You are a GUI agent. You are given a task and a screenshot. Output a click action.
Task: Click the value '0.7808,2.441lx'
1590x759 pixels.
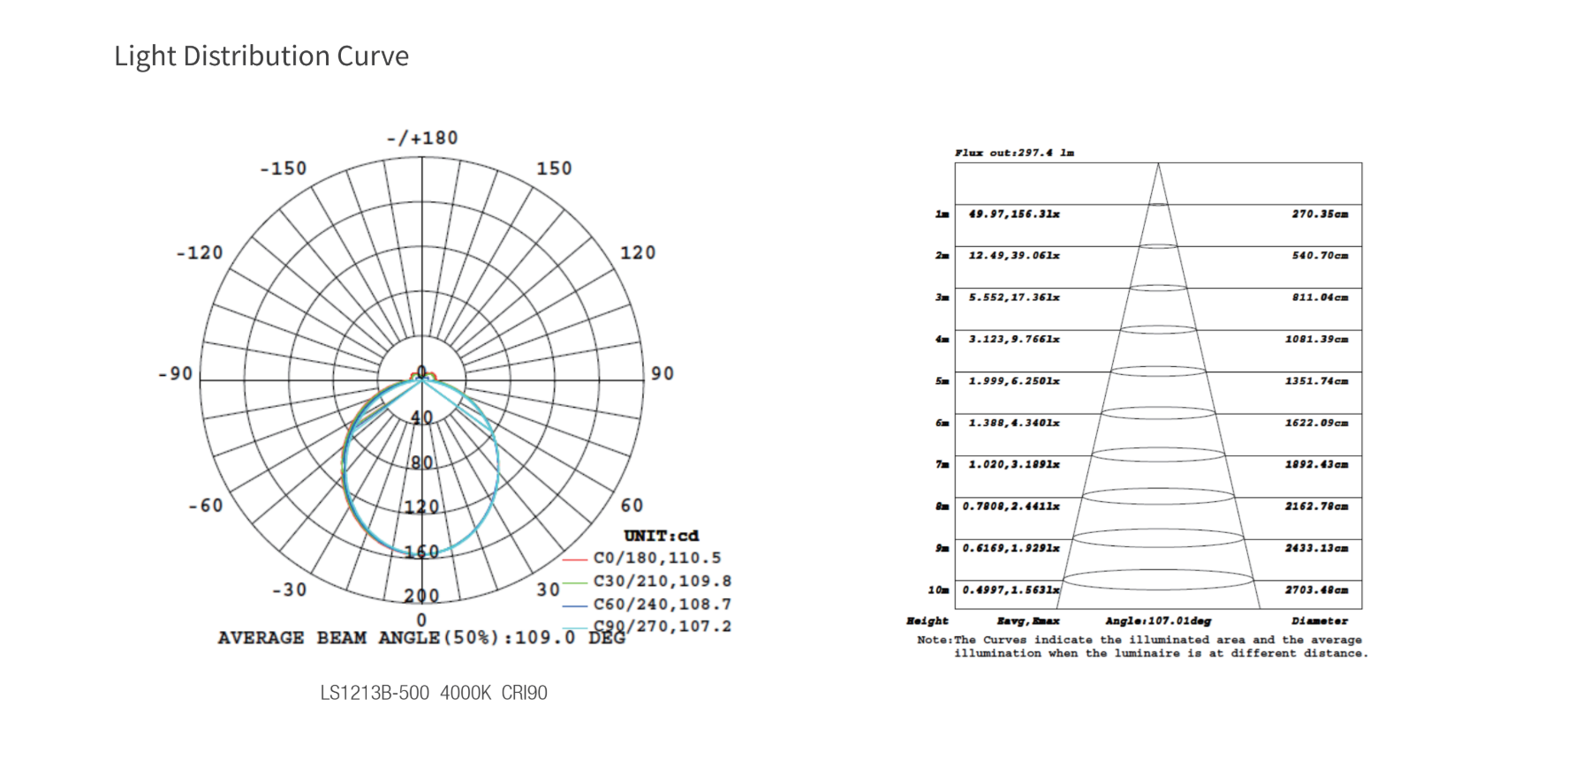(1011, 507)
